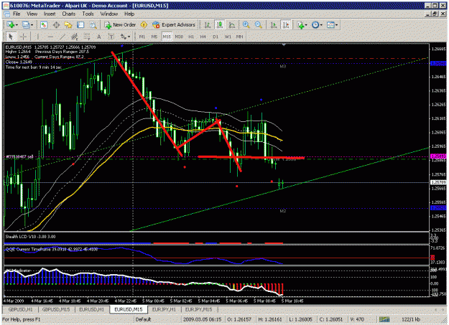Select the Trendline drawing tool

point(63,37)
